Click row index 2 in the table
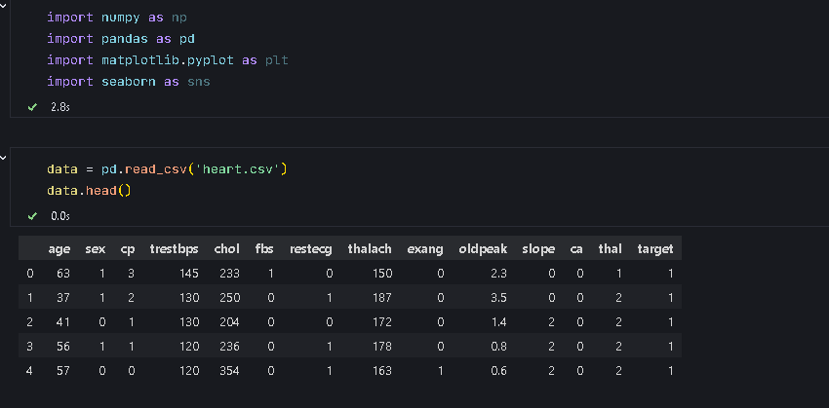 click(x=29, y=322)
